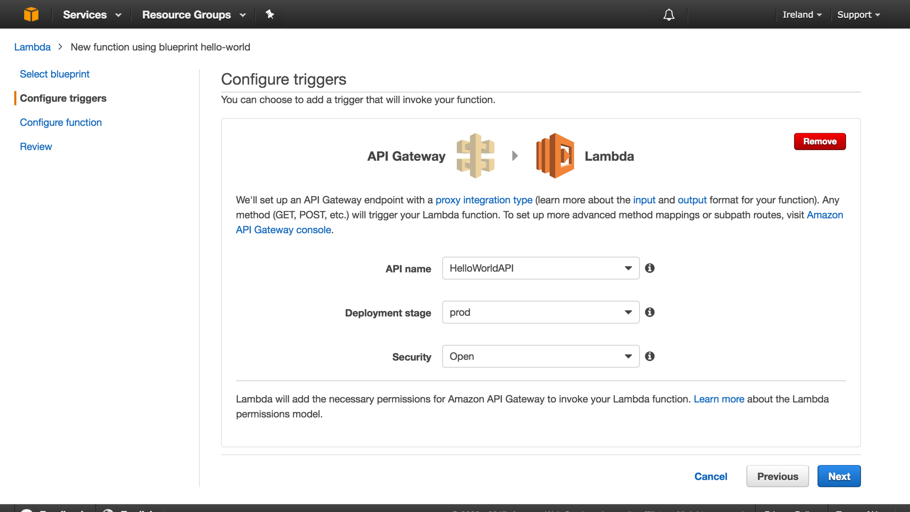
Task: Open the Resource Groups menu
Action: coord(193,15)
